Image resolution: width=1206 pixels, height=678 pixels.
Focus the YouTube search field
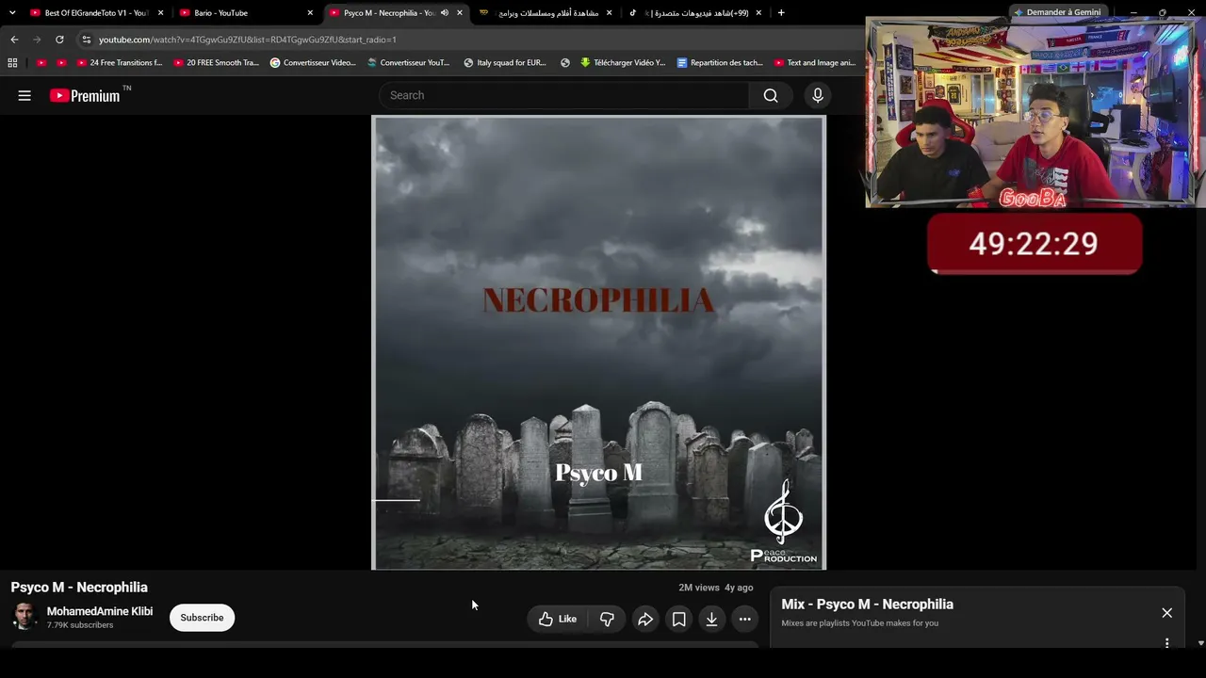pos(563,95)
